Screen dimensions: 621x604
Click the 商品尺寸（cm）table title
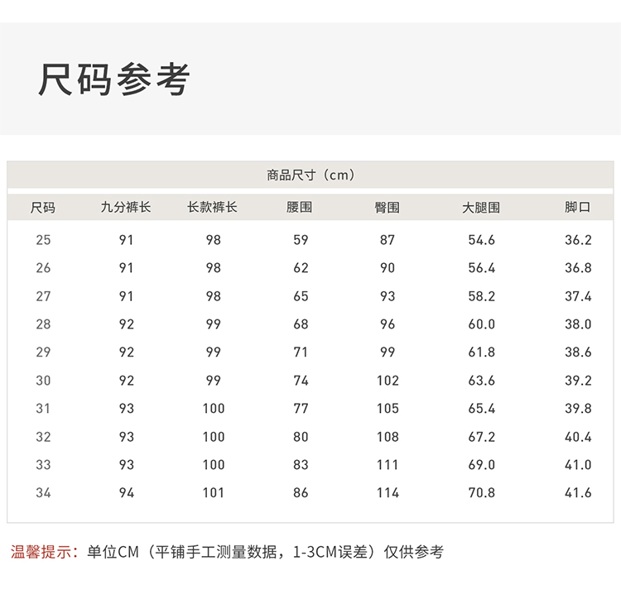pos(310,175)
